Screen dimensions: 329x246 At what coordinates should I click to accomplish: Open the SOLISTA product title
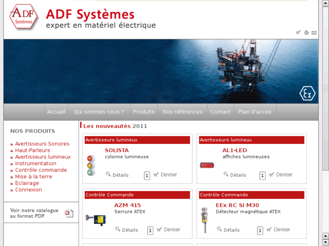click(x=117, y=150)
